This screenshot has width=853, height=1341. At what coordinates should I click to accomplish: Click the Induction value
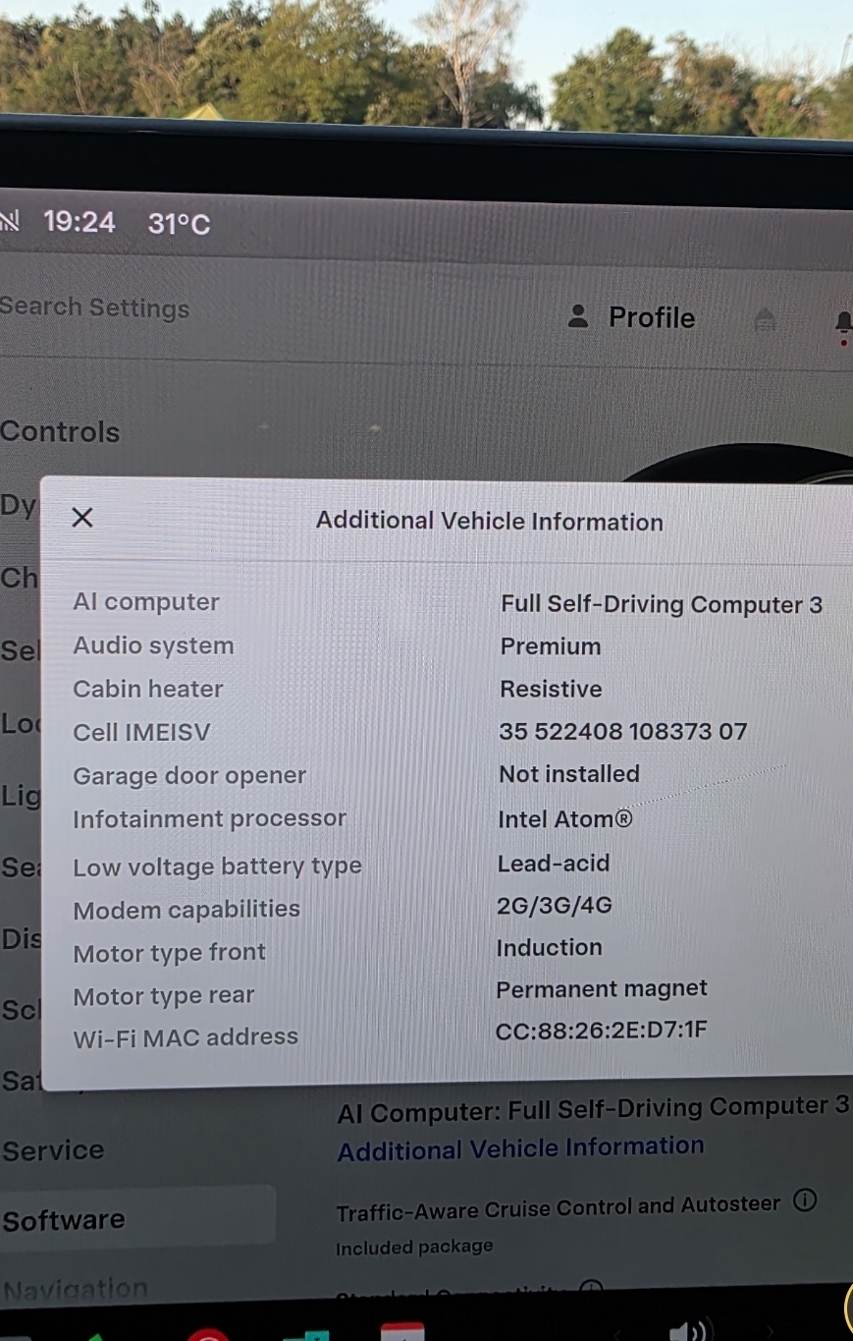tap(550, 948)
